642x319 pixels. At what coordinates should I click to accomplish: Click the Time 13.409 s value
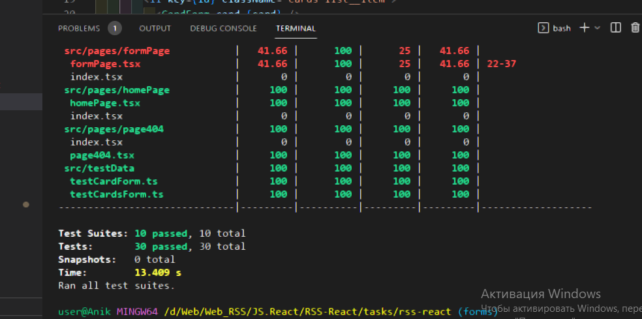[158, 273]
